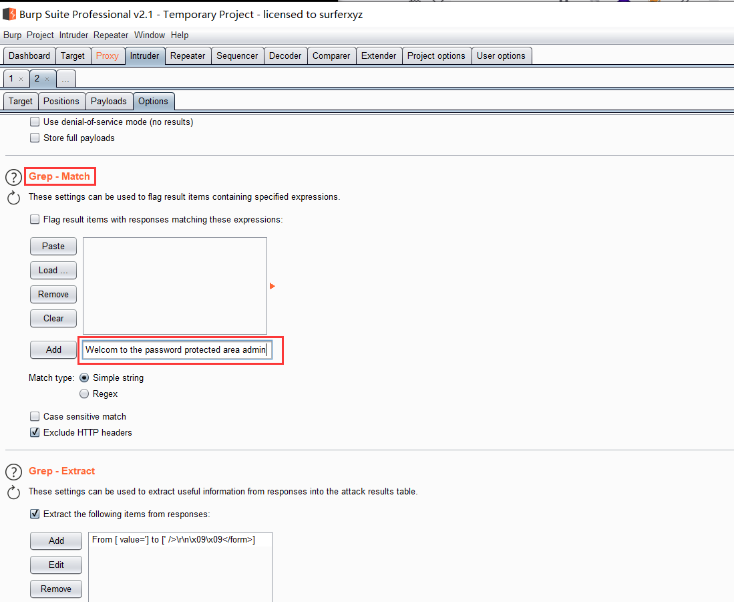Select Intruder attack tab 2
Viewport: 734px width, 602px height.
click(x=37, y=79)
